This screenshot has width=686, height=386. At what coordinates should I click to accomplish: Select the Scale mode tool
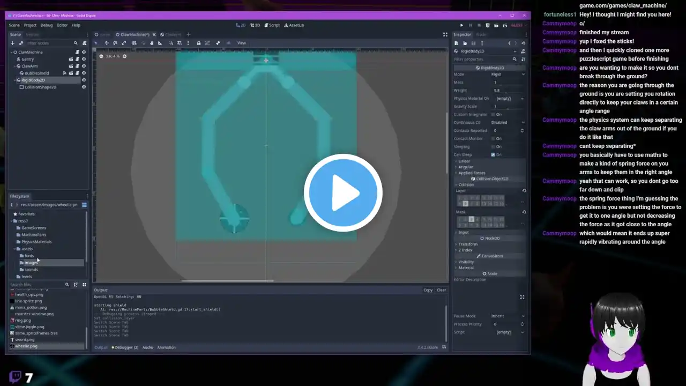[x=124, y=43]
